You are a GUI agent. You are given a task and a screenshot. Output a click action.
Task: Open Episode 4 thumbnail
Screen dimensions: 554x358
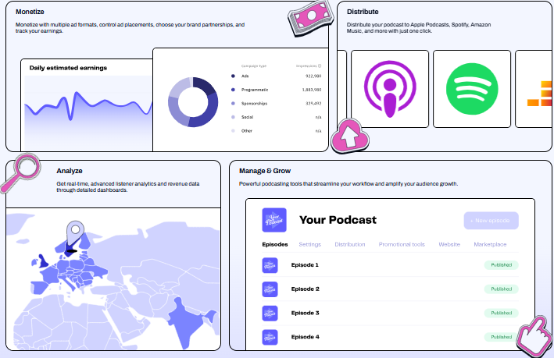[x=270, y=337]
